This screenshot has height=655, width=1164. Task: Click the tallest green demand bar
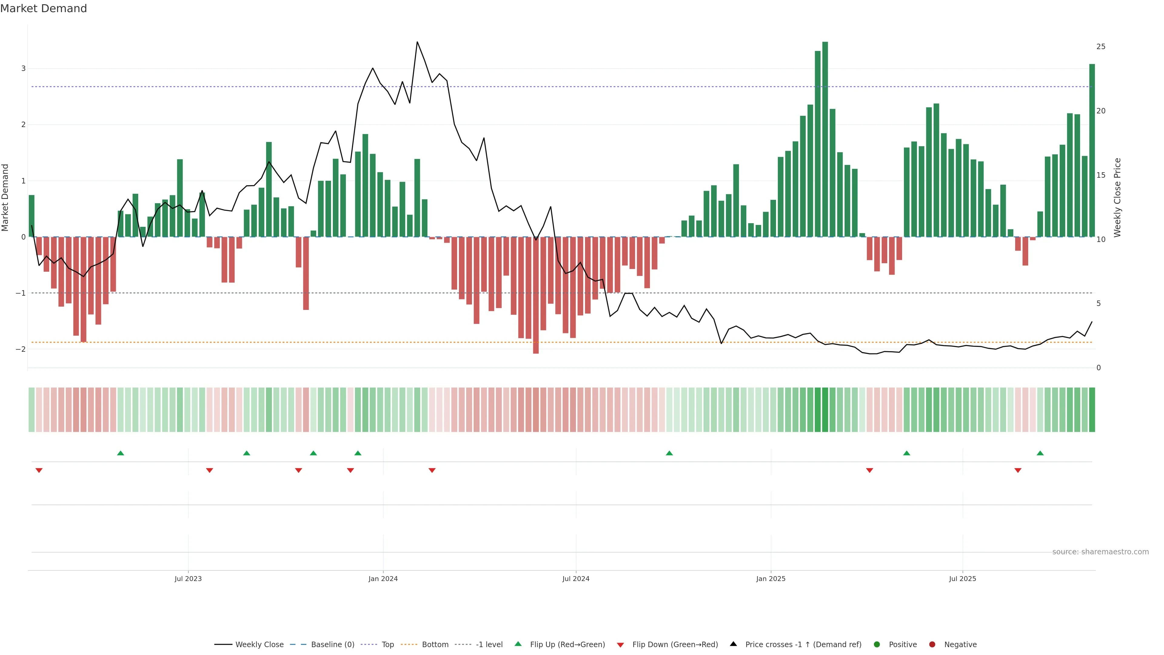[x=825, y=136]
